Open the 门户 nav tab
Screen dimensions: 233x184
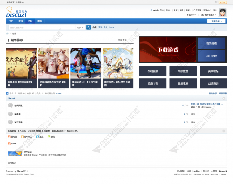click(11, 21)
